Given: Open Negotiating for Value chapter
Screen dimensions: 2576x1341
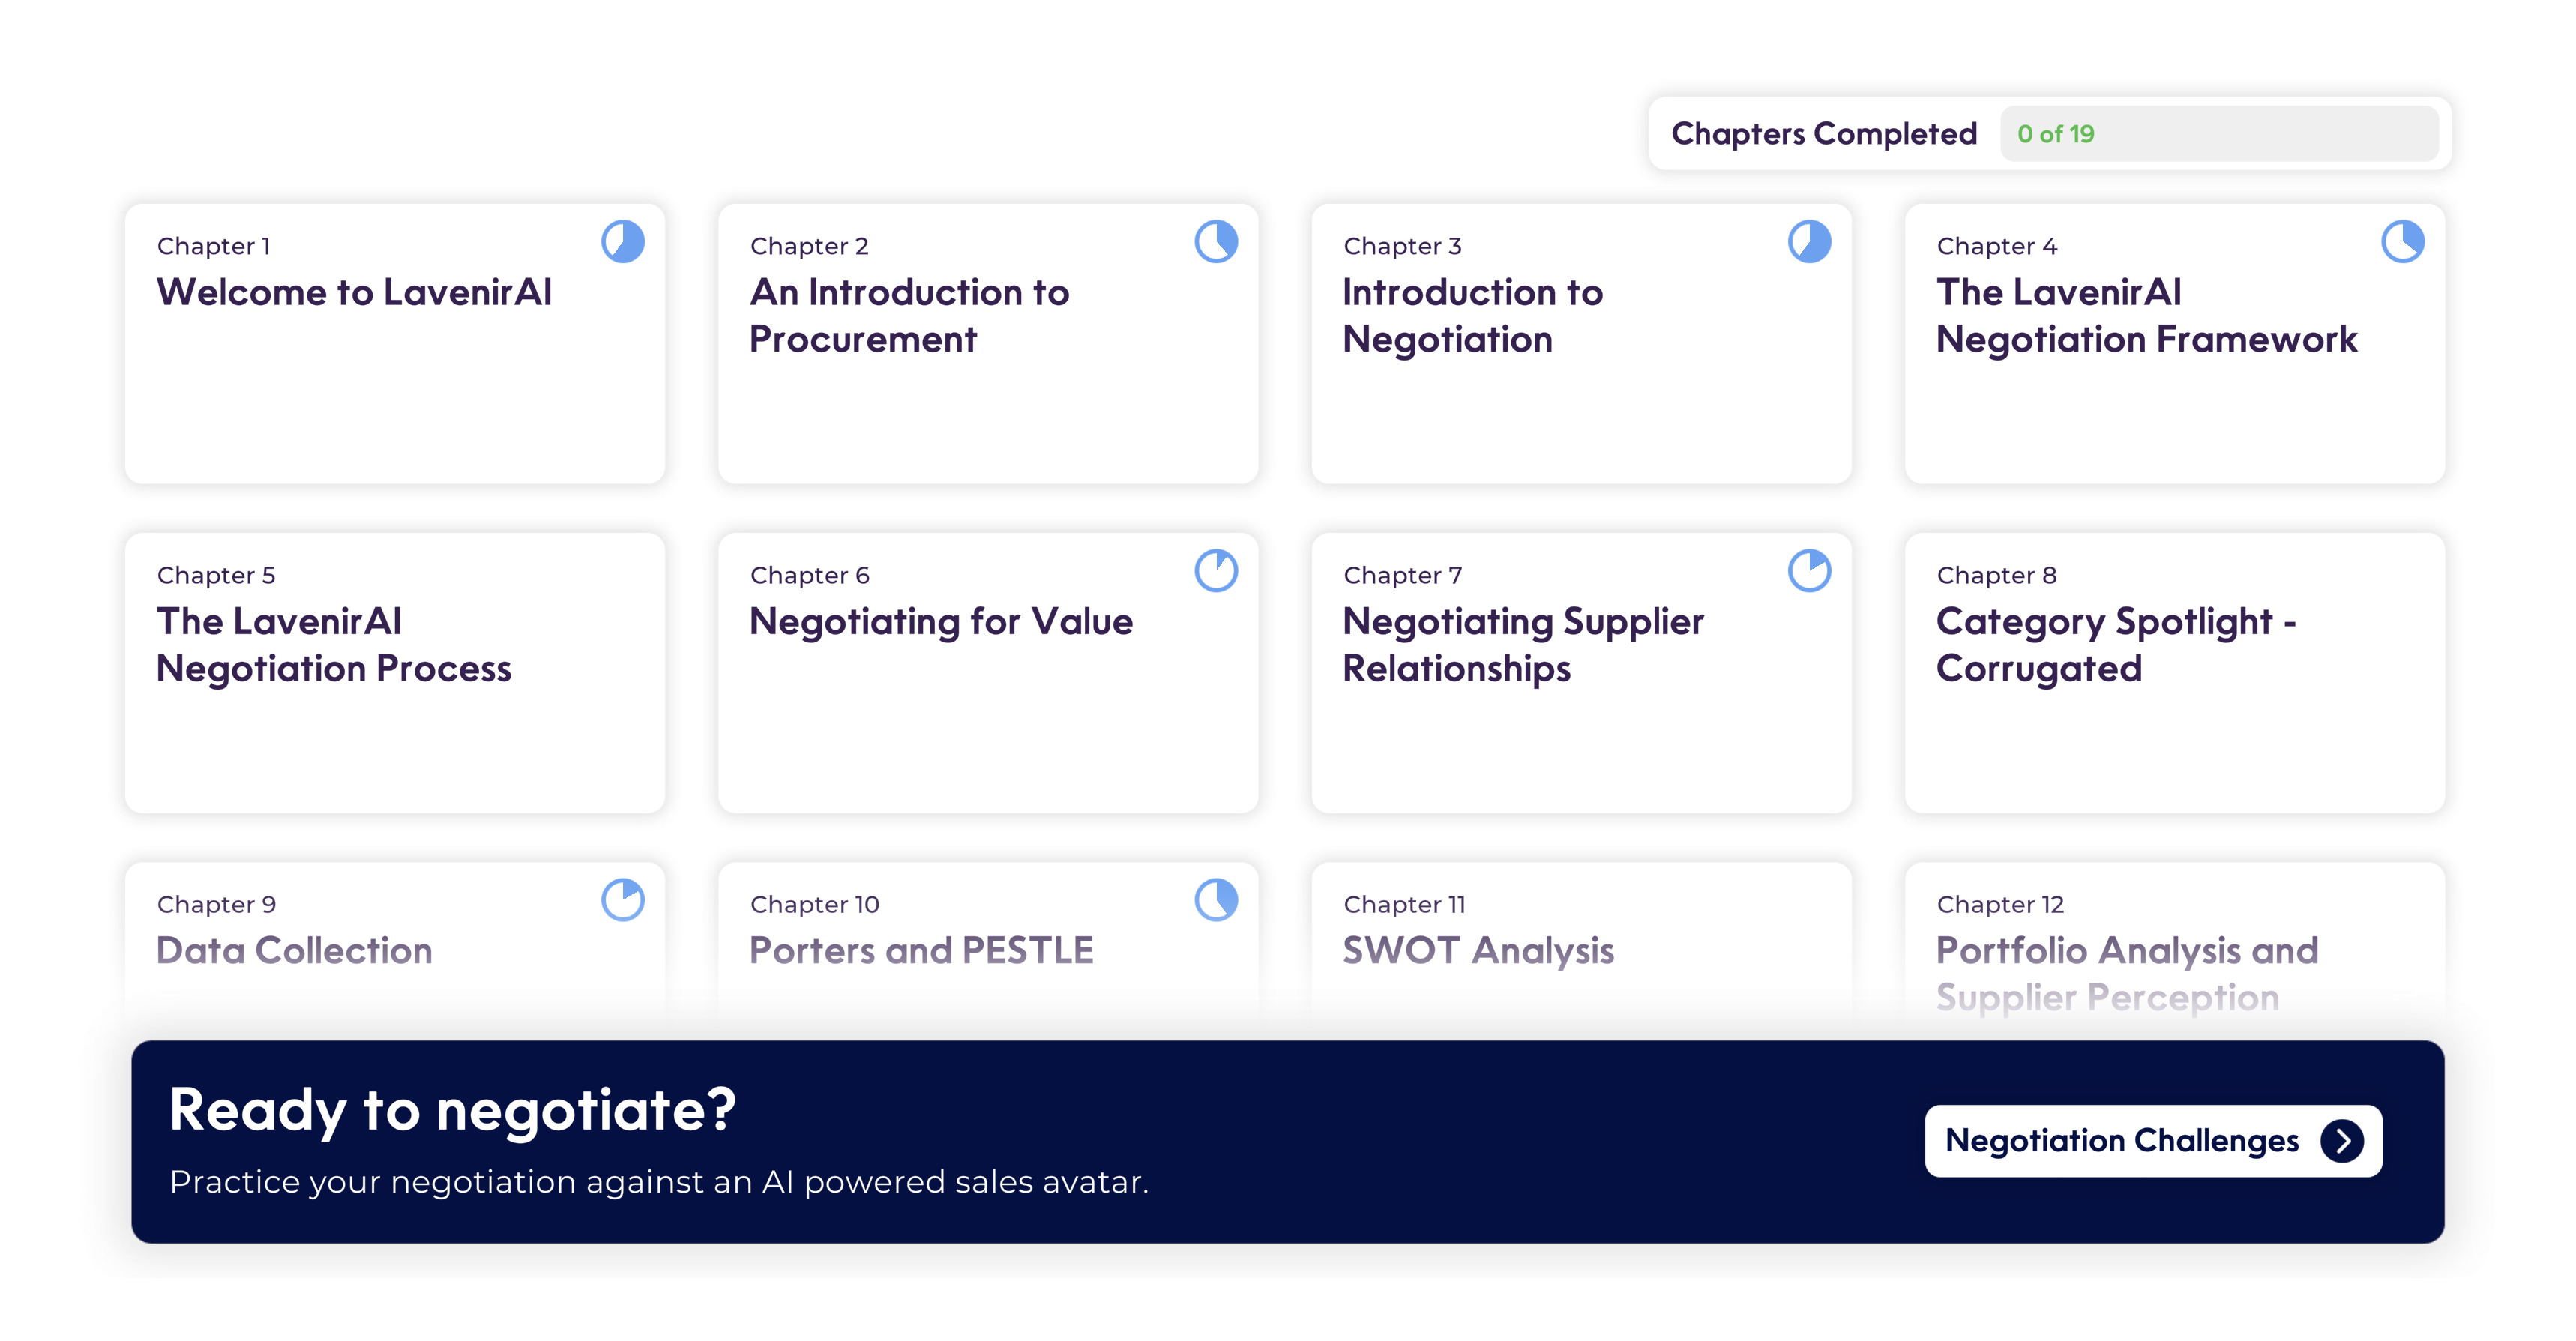Looking at the screenshot, I should click(x=988, y=673).
